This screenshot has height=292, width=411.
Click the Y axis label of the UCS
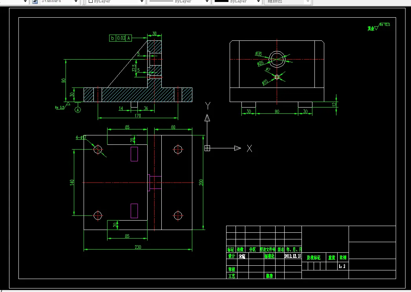pyautogui.click(x=208, y=106)
